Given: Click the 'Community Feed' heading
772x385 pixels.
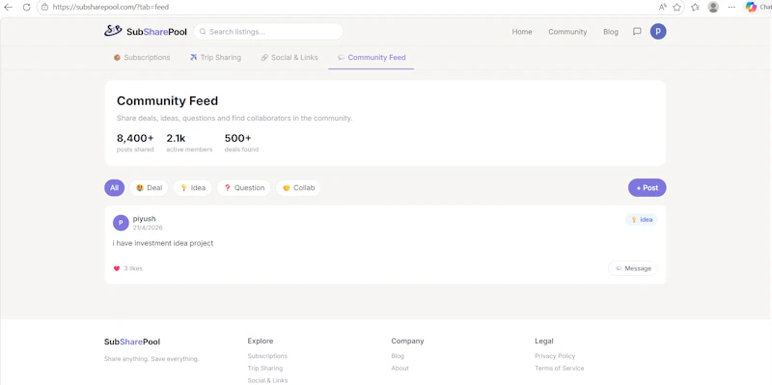Looking at the screenshot, I should coord(167,101).
